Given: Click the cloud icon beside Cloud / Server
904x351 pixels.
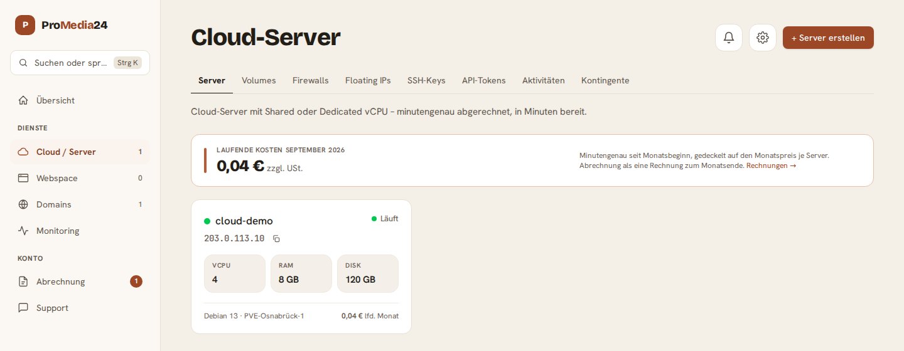Looking at the screenshot, I should coord(23,152).
